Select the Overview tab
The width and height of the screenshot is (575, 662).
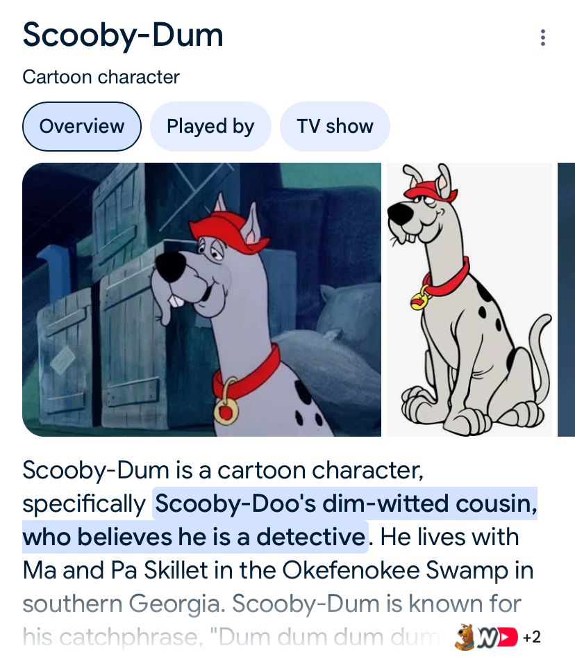point(82,127)
